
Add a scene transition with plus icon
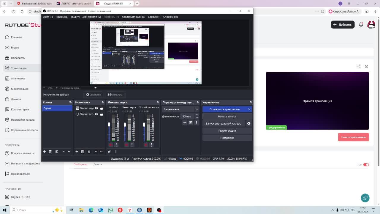pos(185,123)
